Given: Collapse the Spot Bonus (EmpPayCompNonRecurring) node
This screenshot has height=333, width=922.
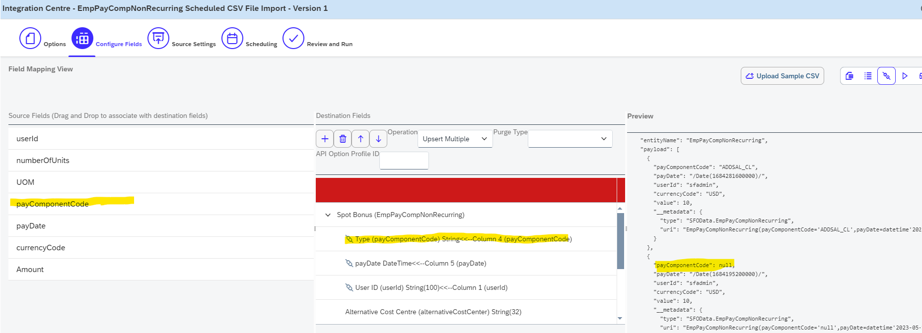Looking at the screenshot, I should 328,215.
